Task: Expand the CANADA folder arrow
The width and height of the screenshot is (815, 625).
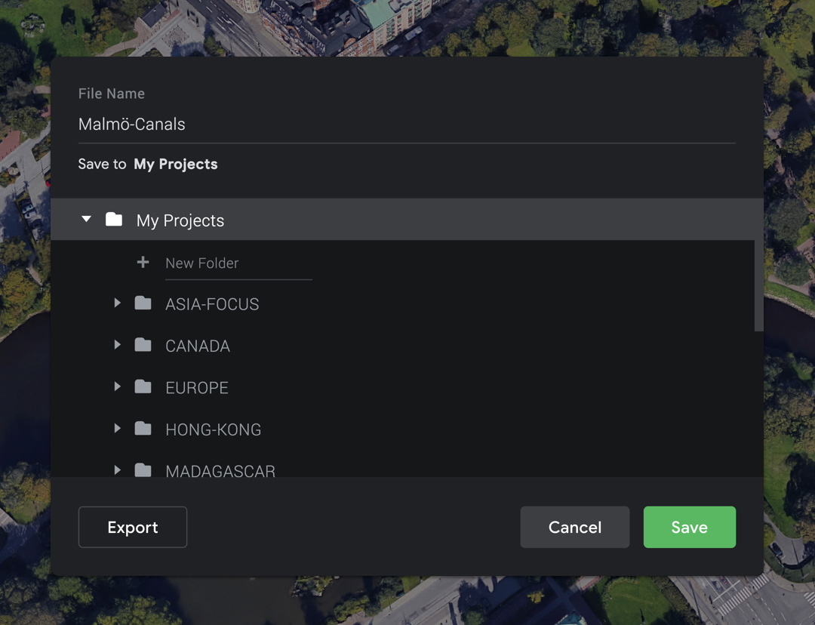Action: [117, 345]
